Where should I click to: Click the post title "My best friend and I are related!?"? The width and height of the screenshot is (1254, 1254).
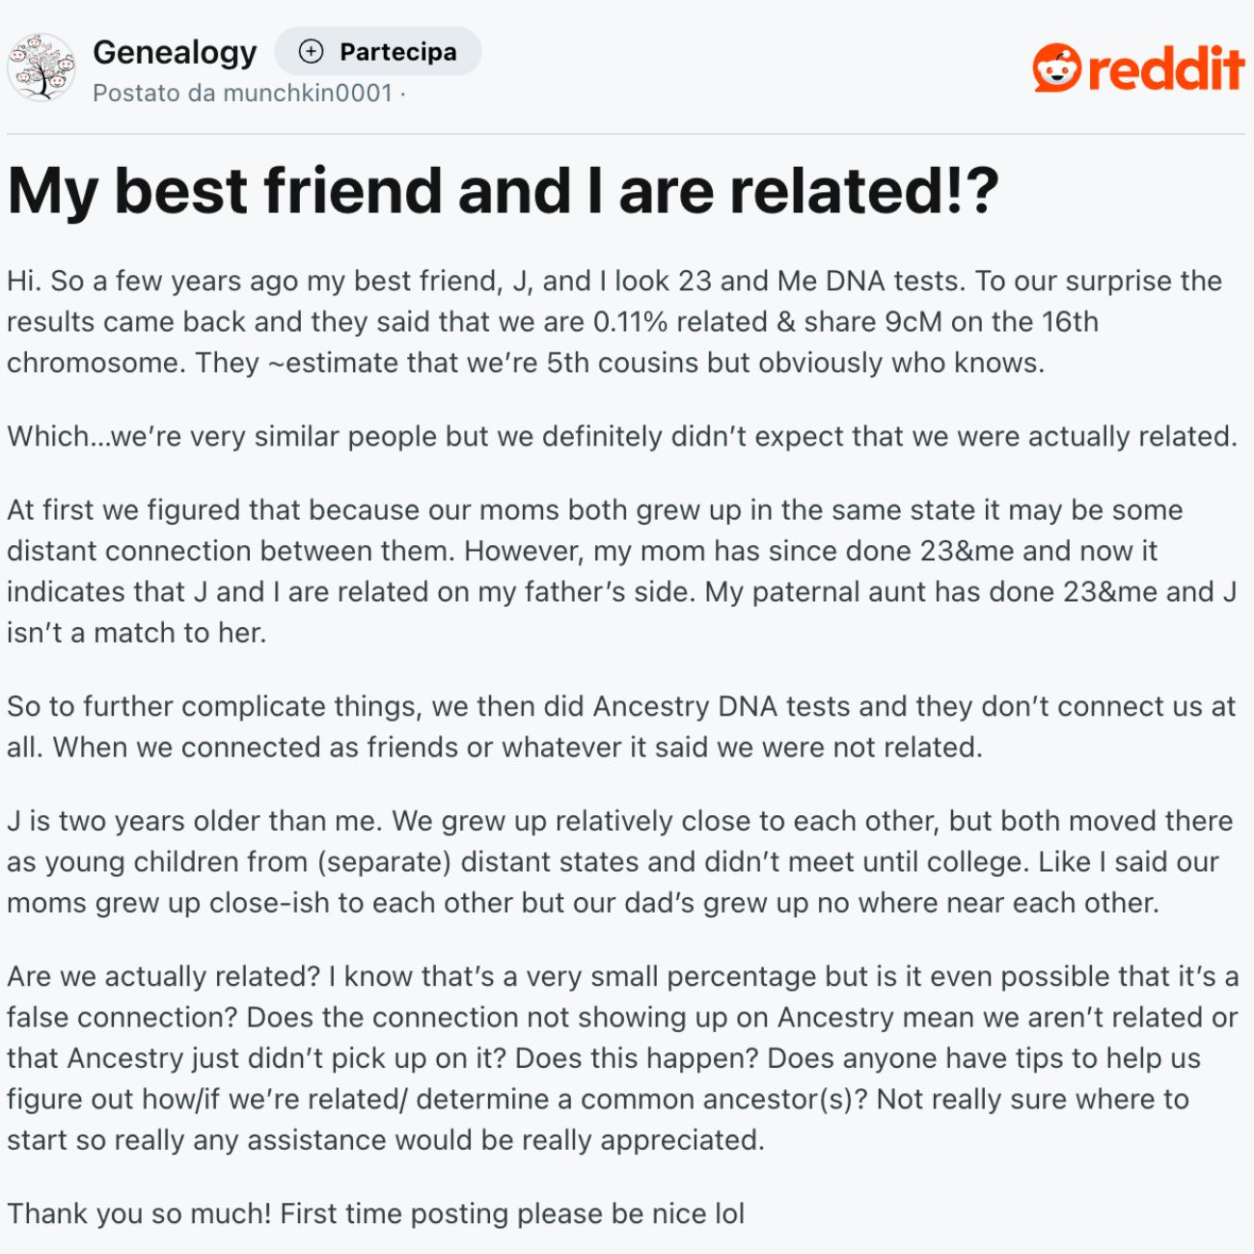503,191
